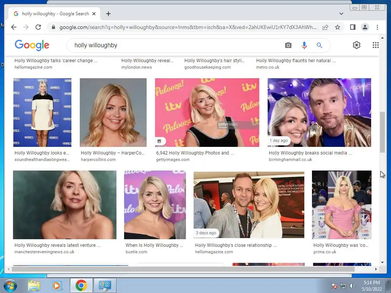The image size is (391, 293).
Task: Switch to the Chrome taskbar button
Action: click(81, 285)
